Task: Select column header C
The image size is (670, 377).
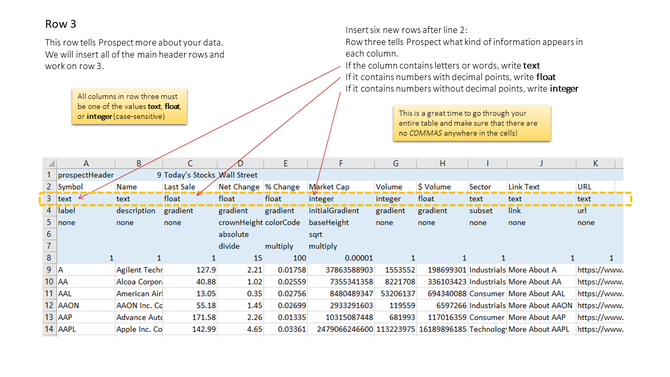Action: click(190, 163)
